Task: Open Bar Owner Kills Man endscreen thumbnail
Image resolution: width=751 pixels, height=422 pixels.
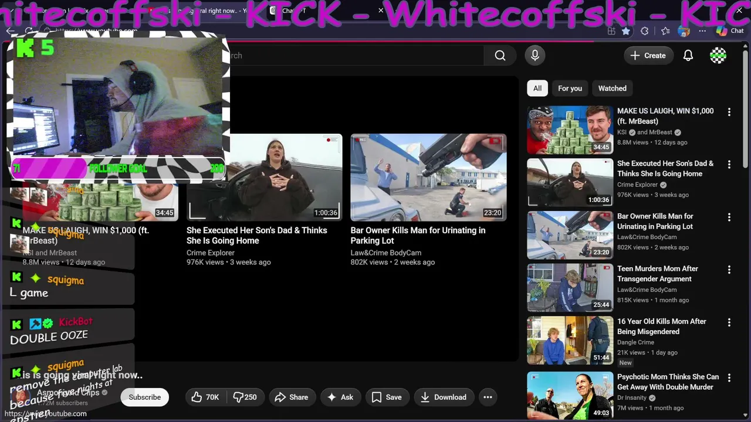Action: click(x=428, y=178)
